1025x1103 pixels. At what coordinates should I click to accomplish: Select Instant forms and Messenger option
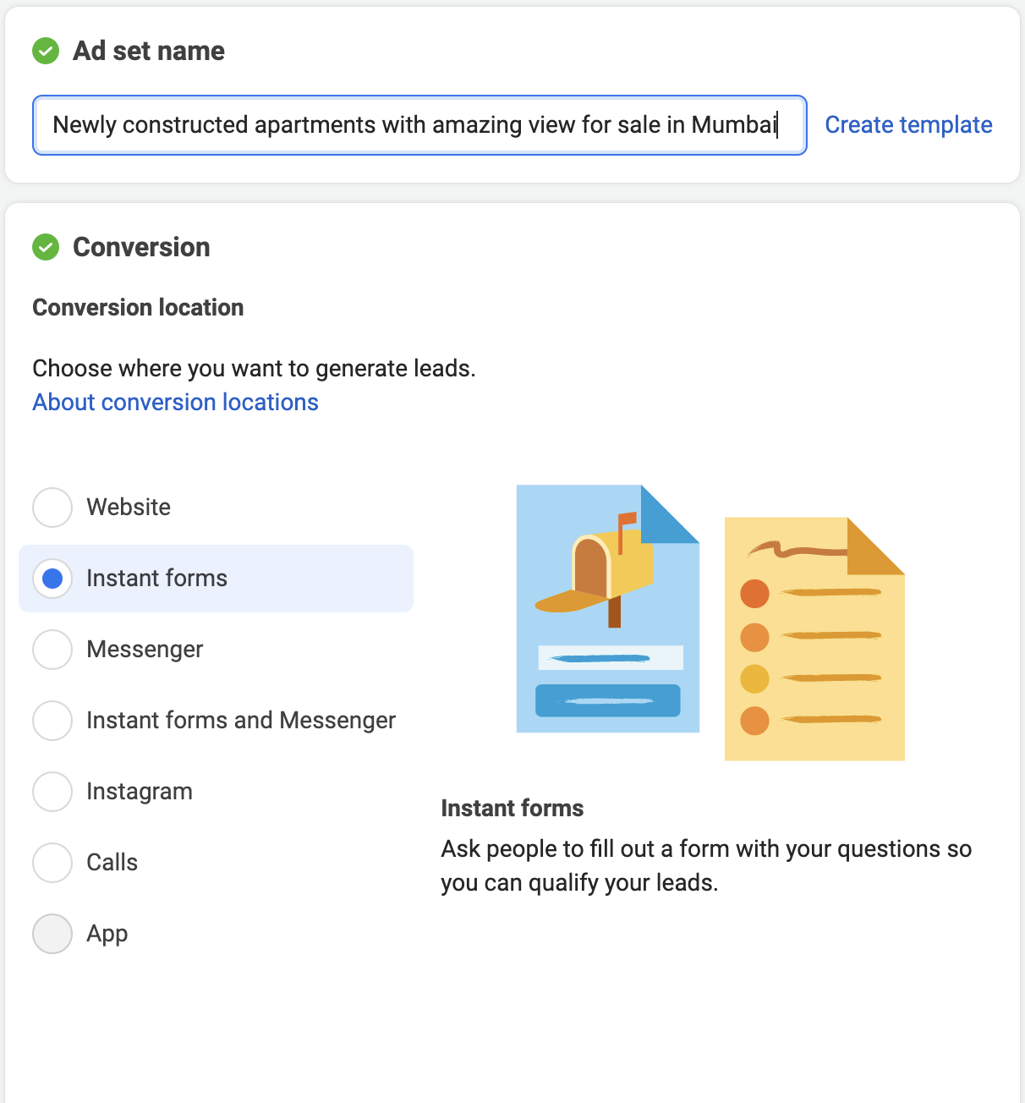pos(52,721)
